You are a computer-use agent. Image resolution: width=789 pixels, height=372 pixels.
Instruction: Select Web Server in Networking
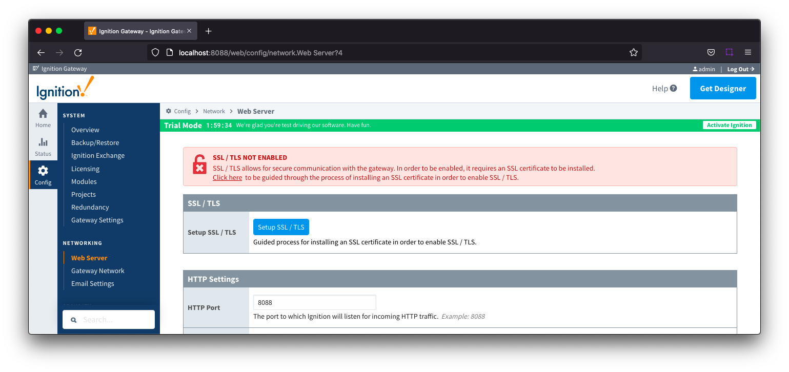[x=89, y=258]
